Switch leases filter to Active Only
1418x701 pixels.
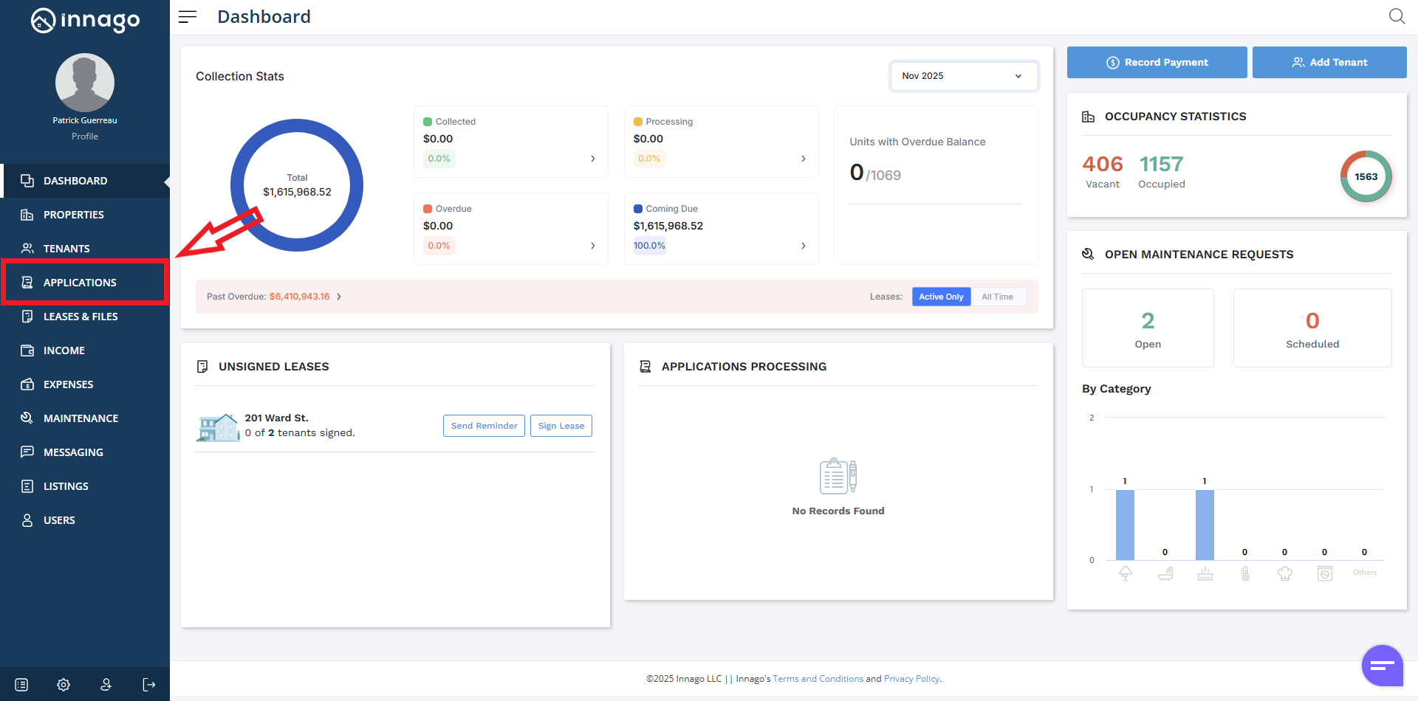click(x=941, y=297)
